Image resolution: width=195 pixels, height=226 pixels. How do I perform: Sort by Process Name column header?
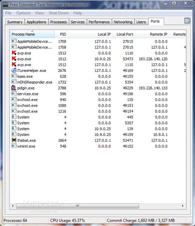click(x=32, y=34)
